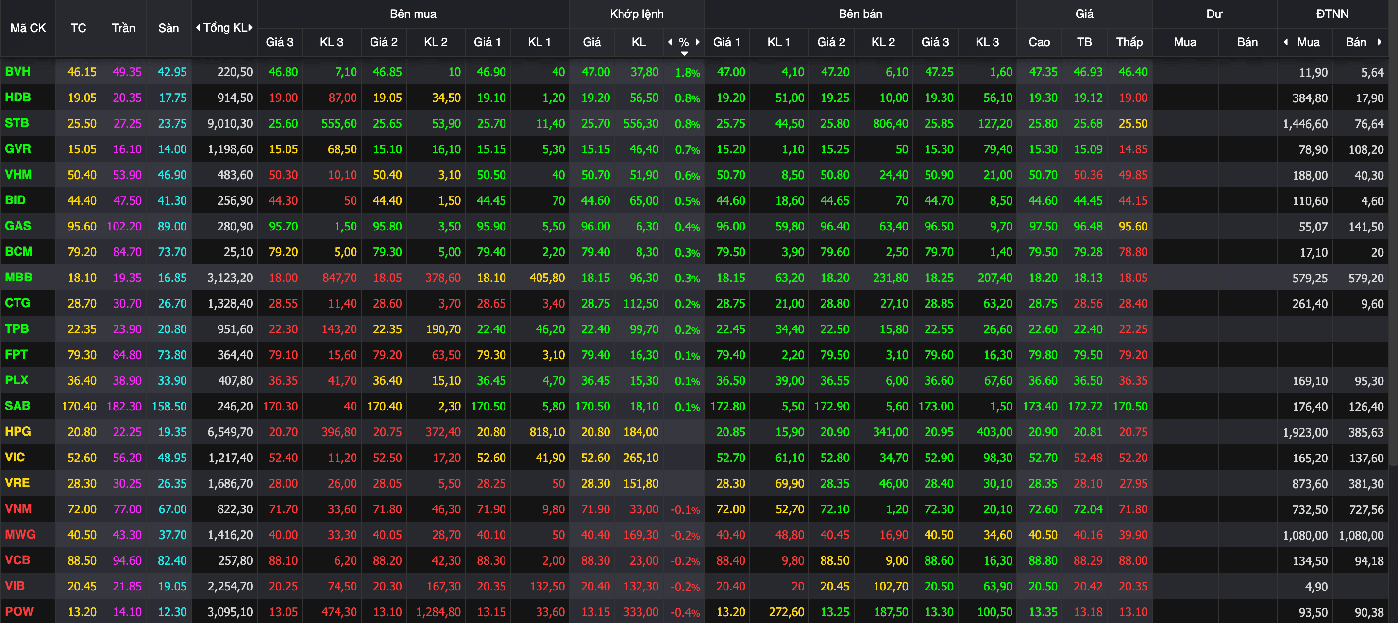This screenshot has height=623, width=1398.
Task: Open GVR stock symbol
Action: click(18, 148)
